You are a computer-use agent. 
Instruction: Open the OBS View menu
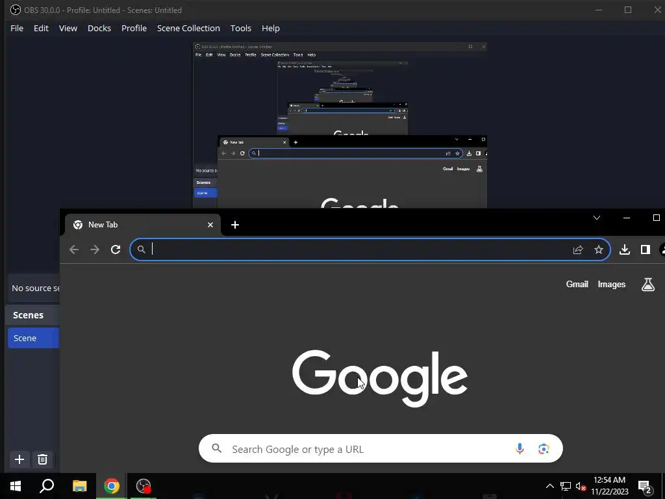pos(68,28)
